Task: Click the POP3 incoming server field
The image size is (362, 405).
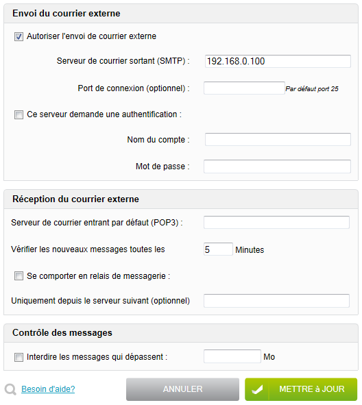Action: coord(276,223)
